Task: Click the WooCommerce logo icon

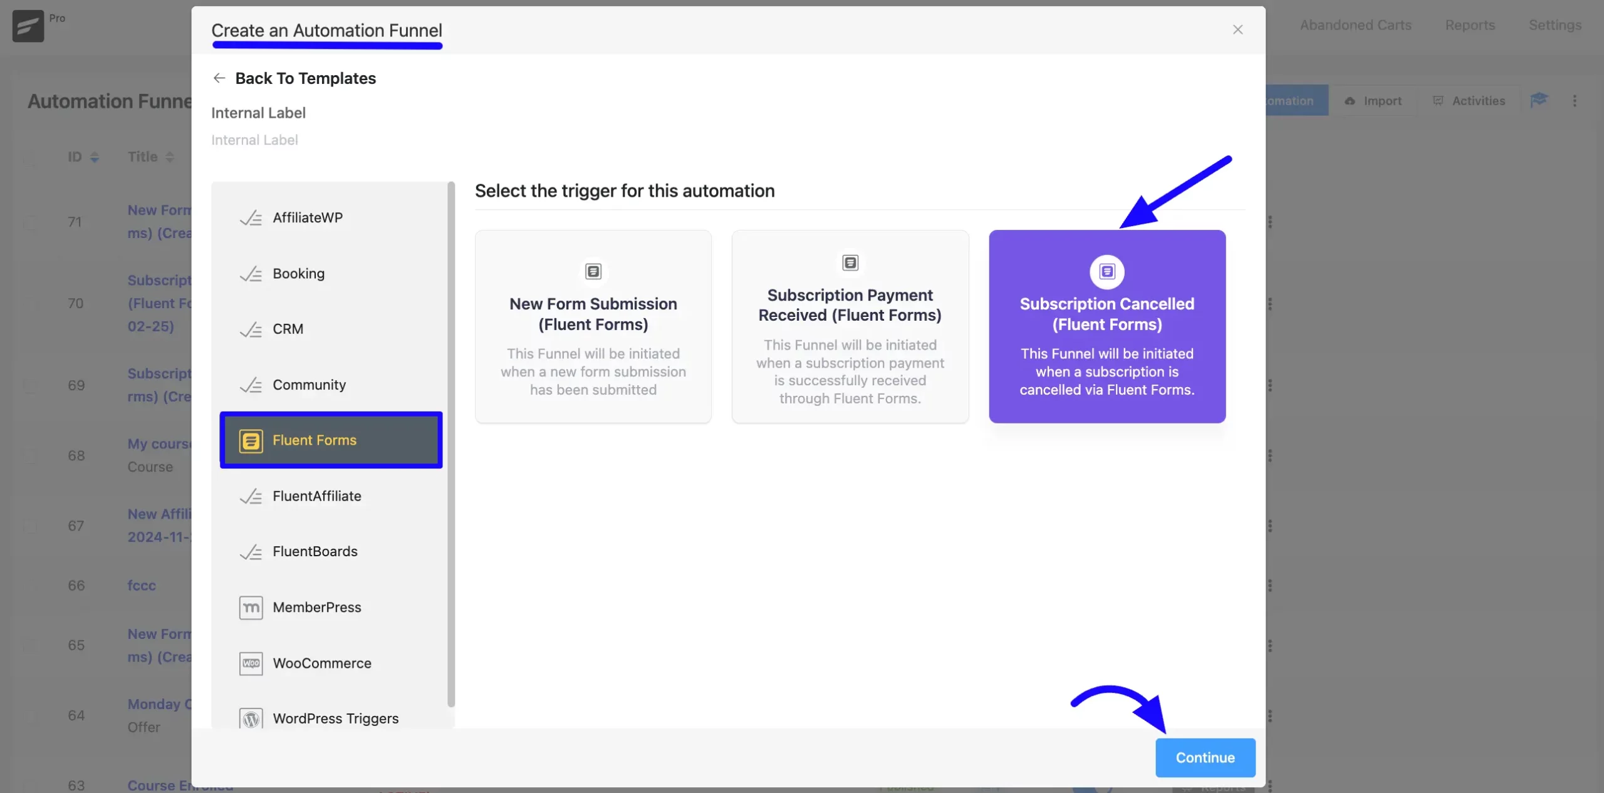Action: coord(251,663)
